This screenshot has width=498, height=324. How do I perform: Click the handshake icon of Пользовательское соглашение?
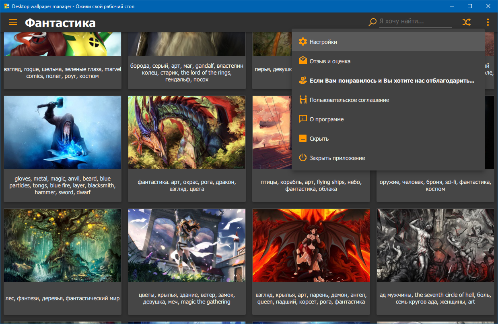[303, 100]
